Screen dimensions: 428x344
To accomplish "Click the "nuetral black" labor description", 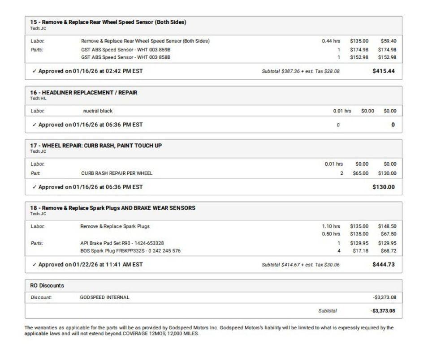I will tap(98, 111).
